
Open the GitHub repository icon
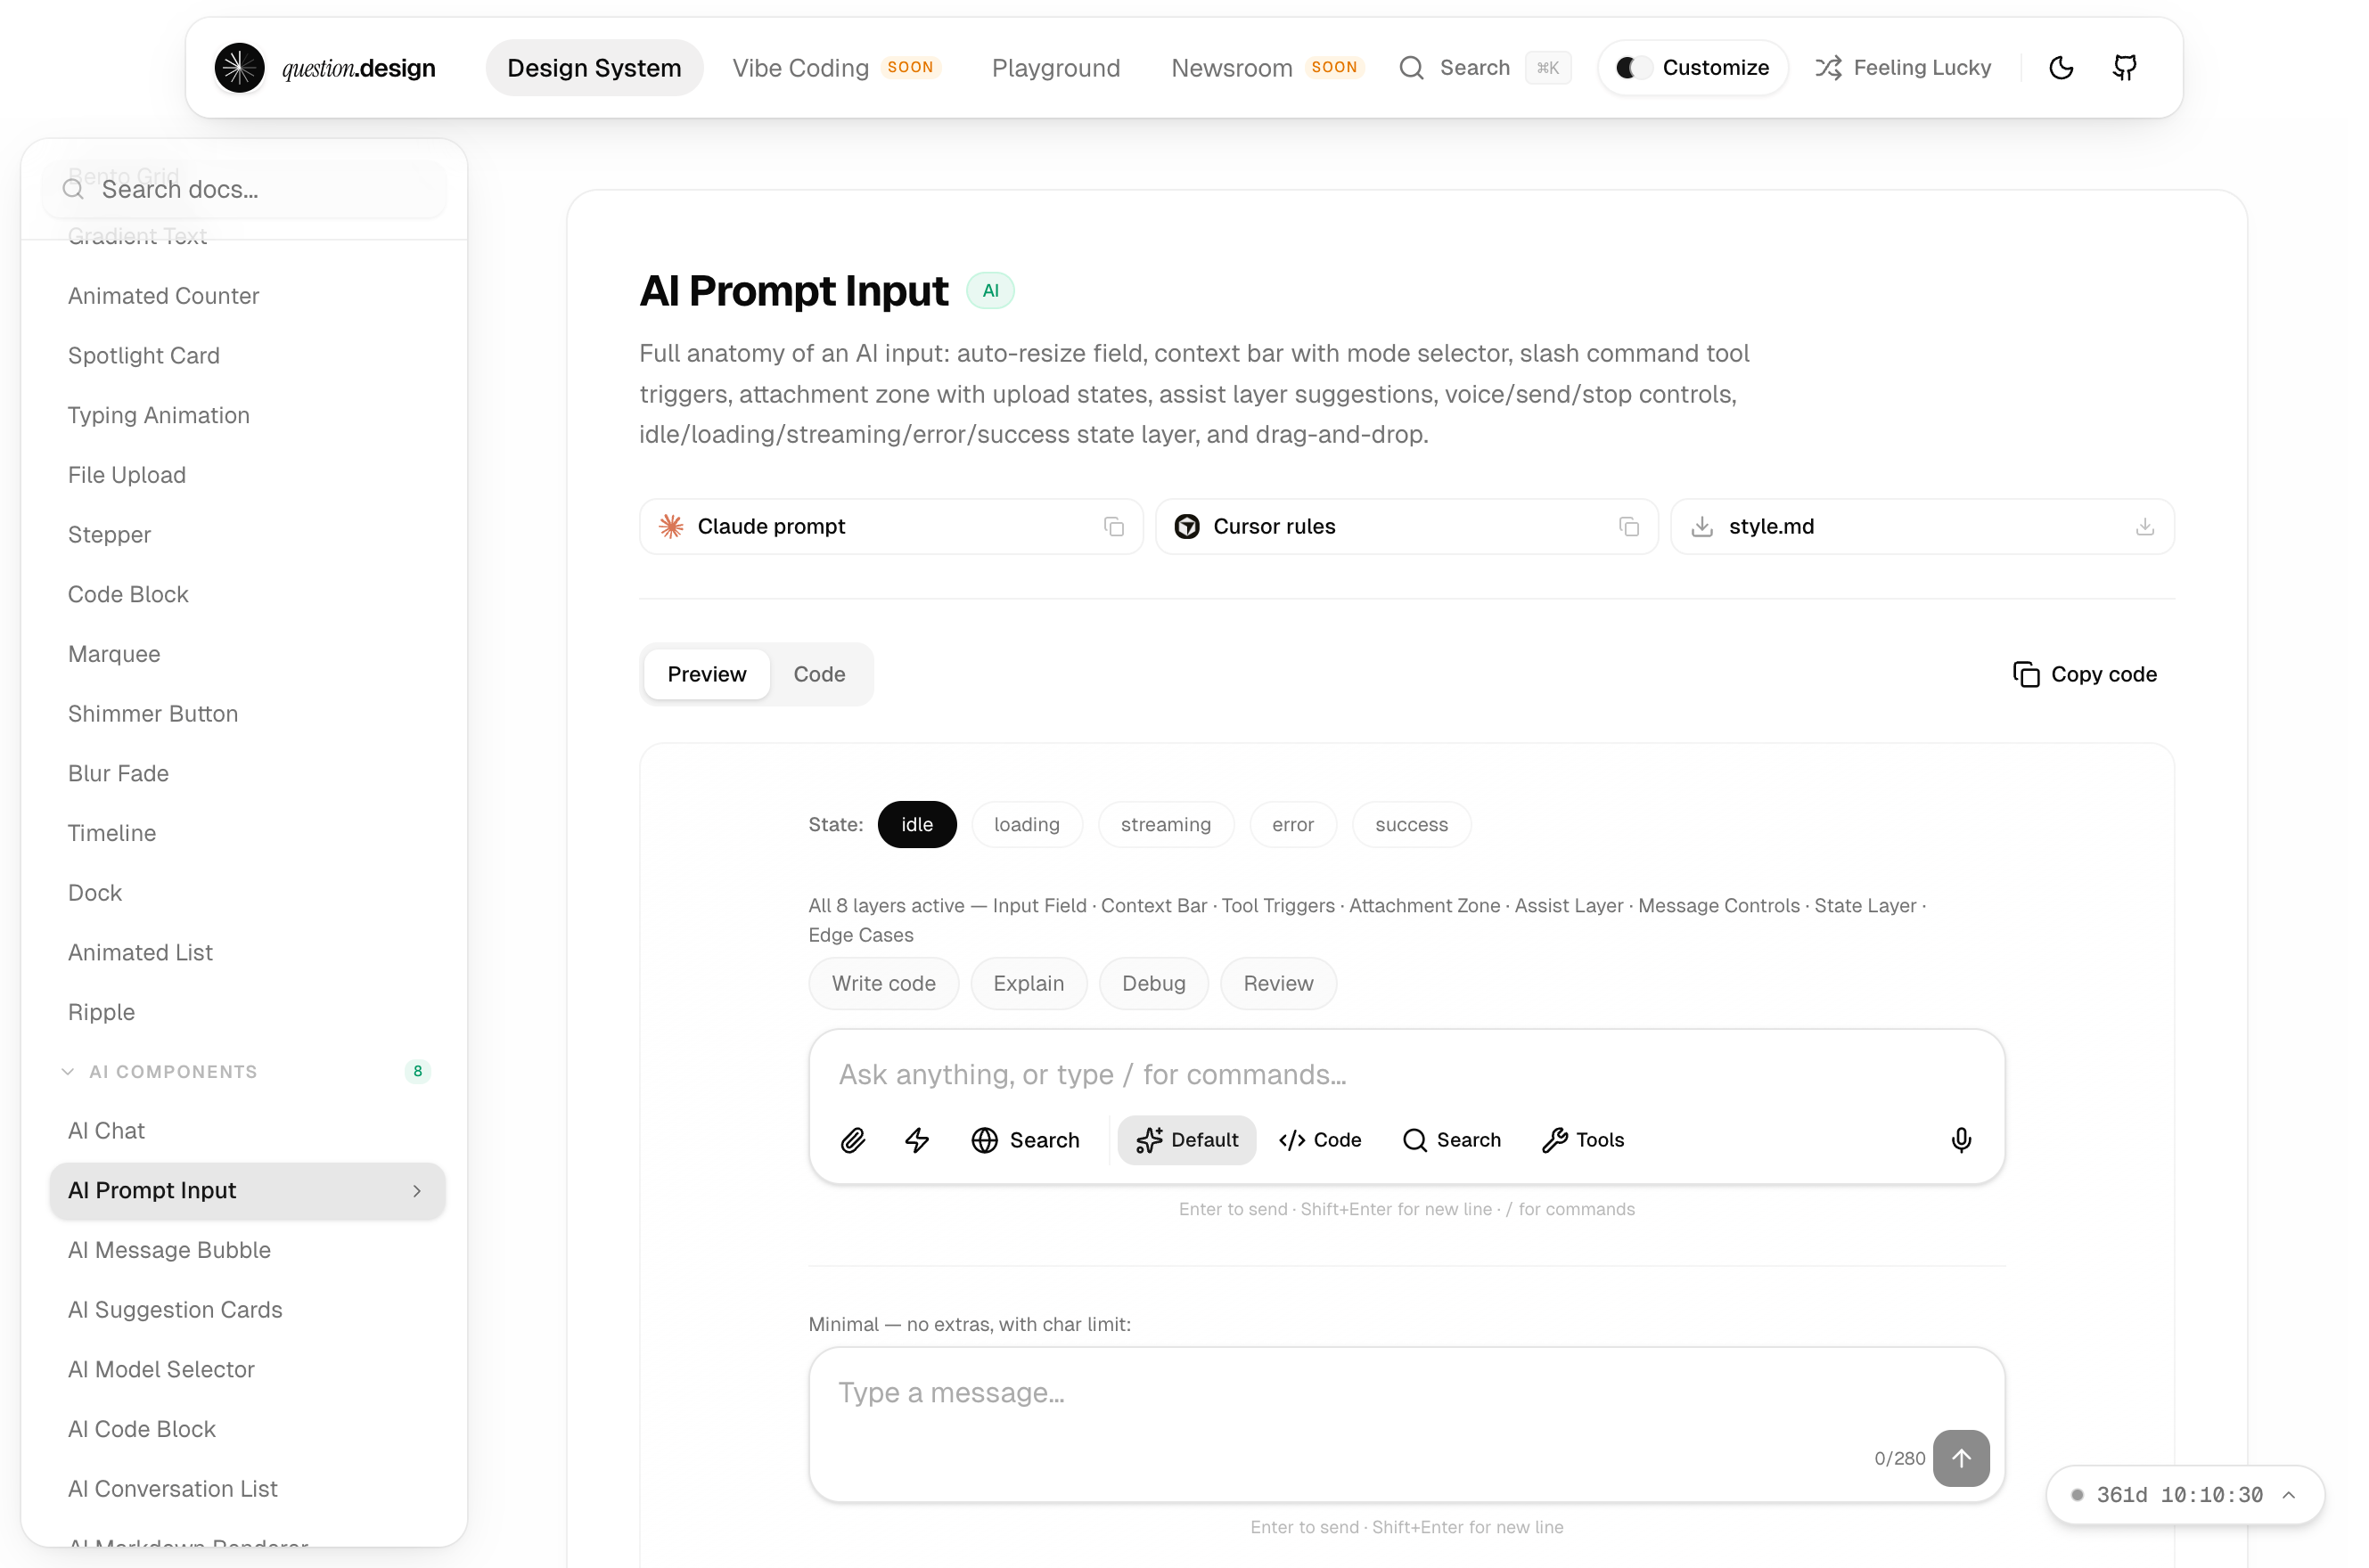(x=2124, y=68)
